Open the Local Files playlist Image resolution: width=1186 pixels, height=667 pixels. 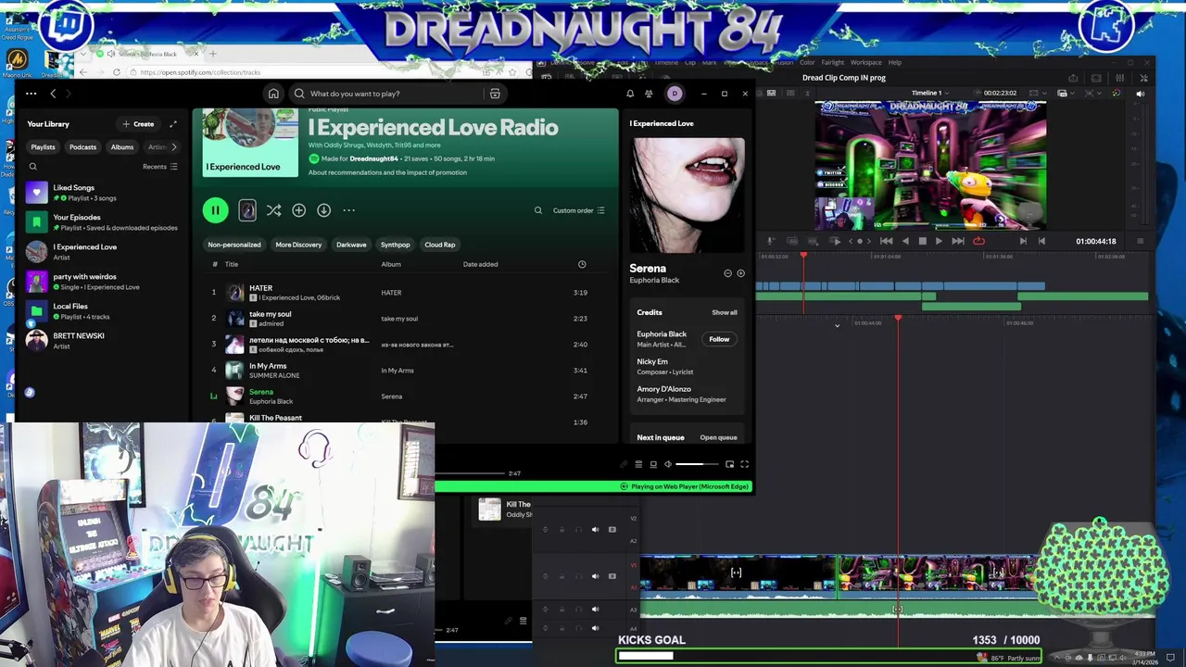[102, 311]
